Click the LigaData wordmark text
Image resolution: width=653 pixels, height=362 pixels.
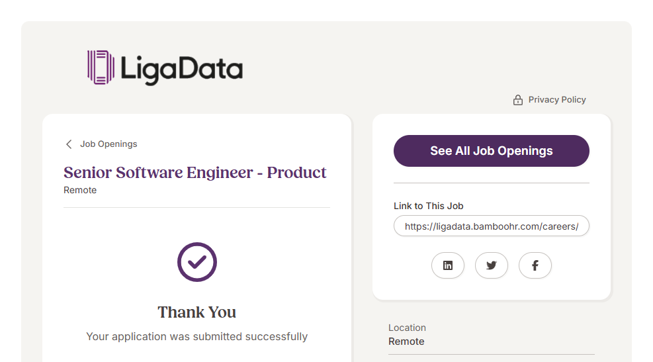181,69
